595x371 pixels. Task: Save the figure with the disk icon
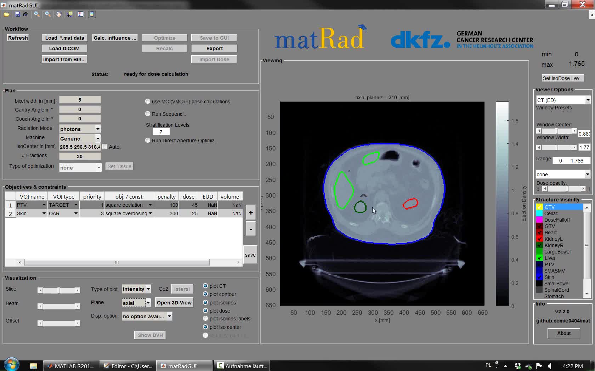pyautogui.click(x=17, y=14)
